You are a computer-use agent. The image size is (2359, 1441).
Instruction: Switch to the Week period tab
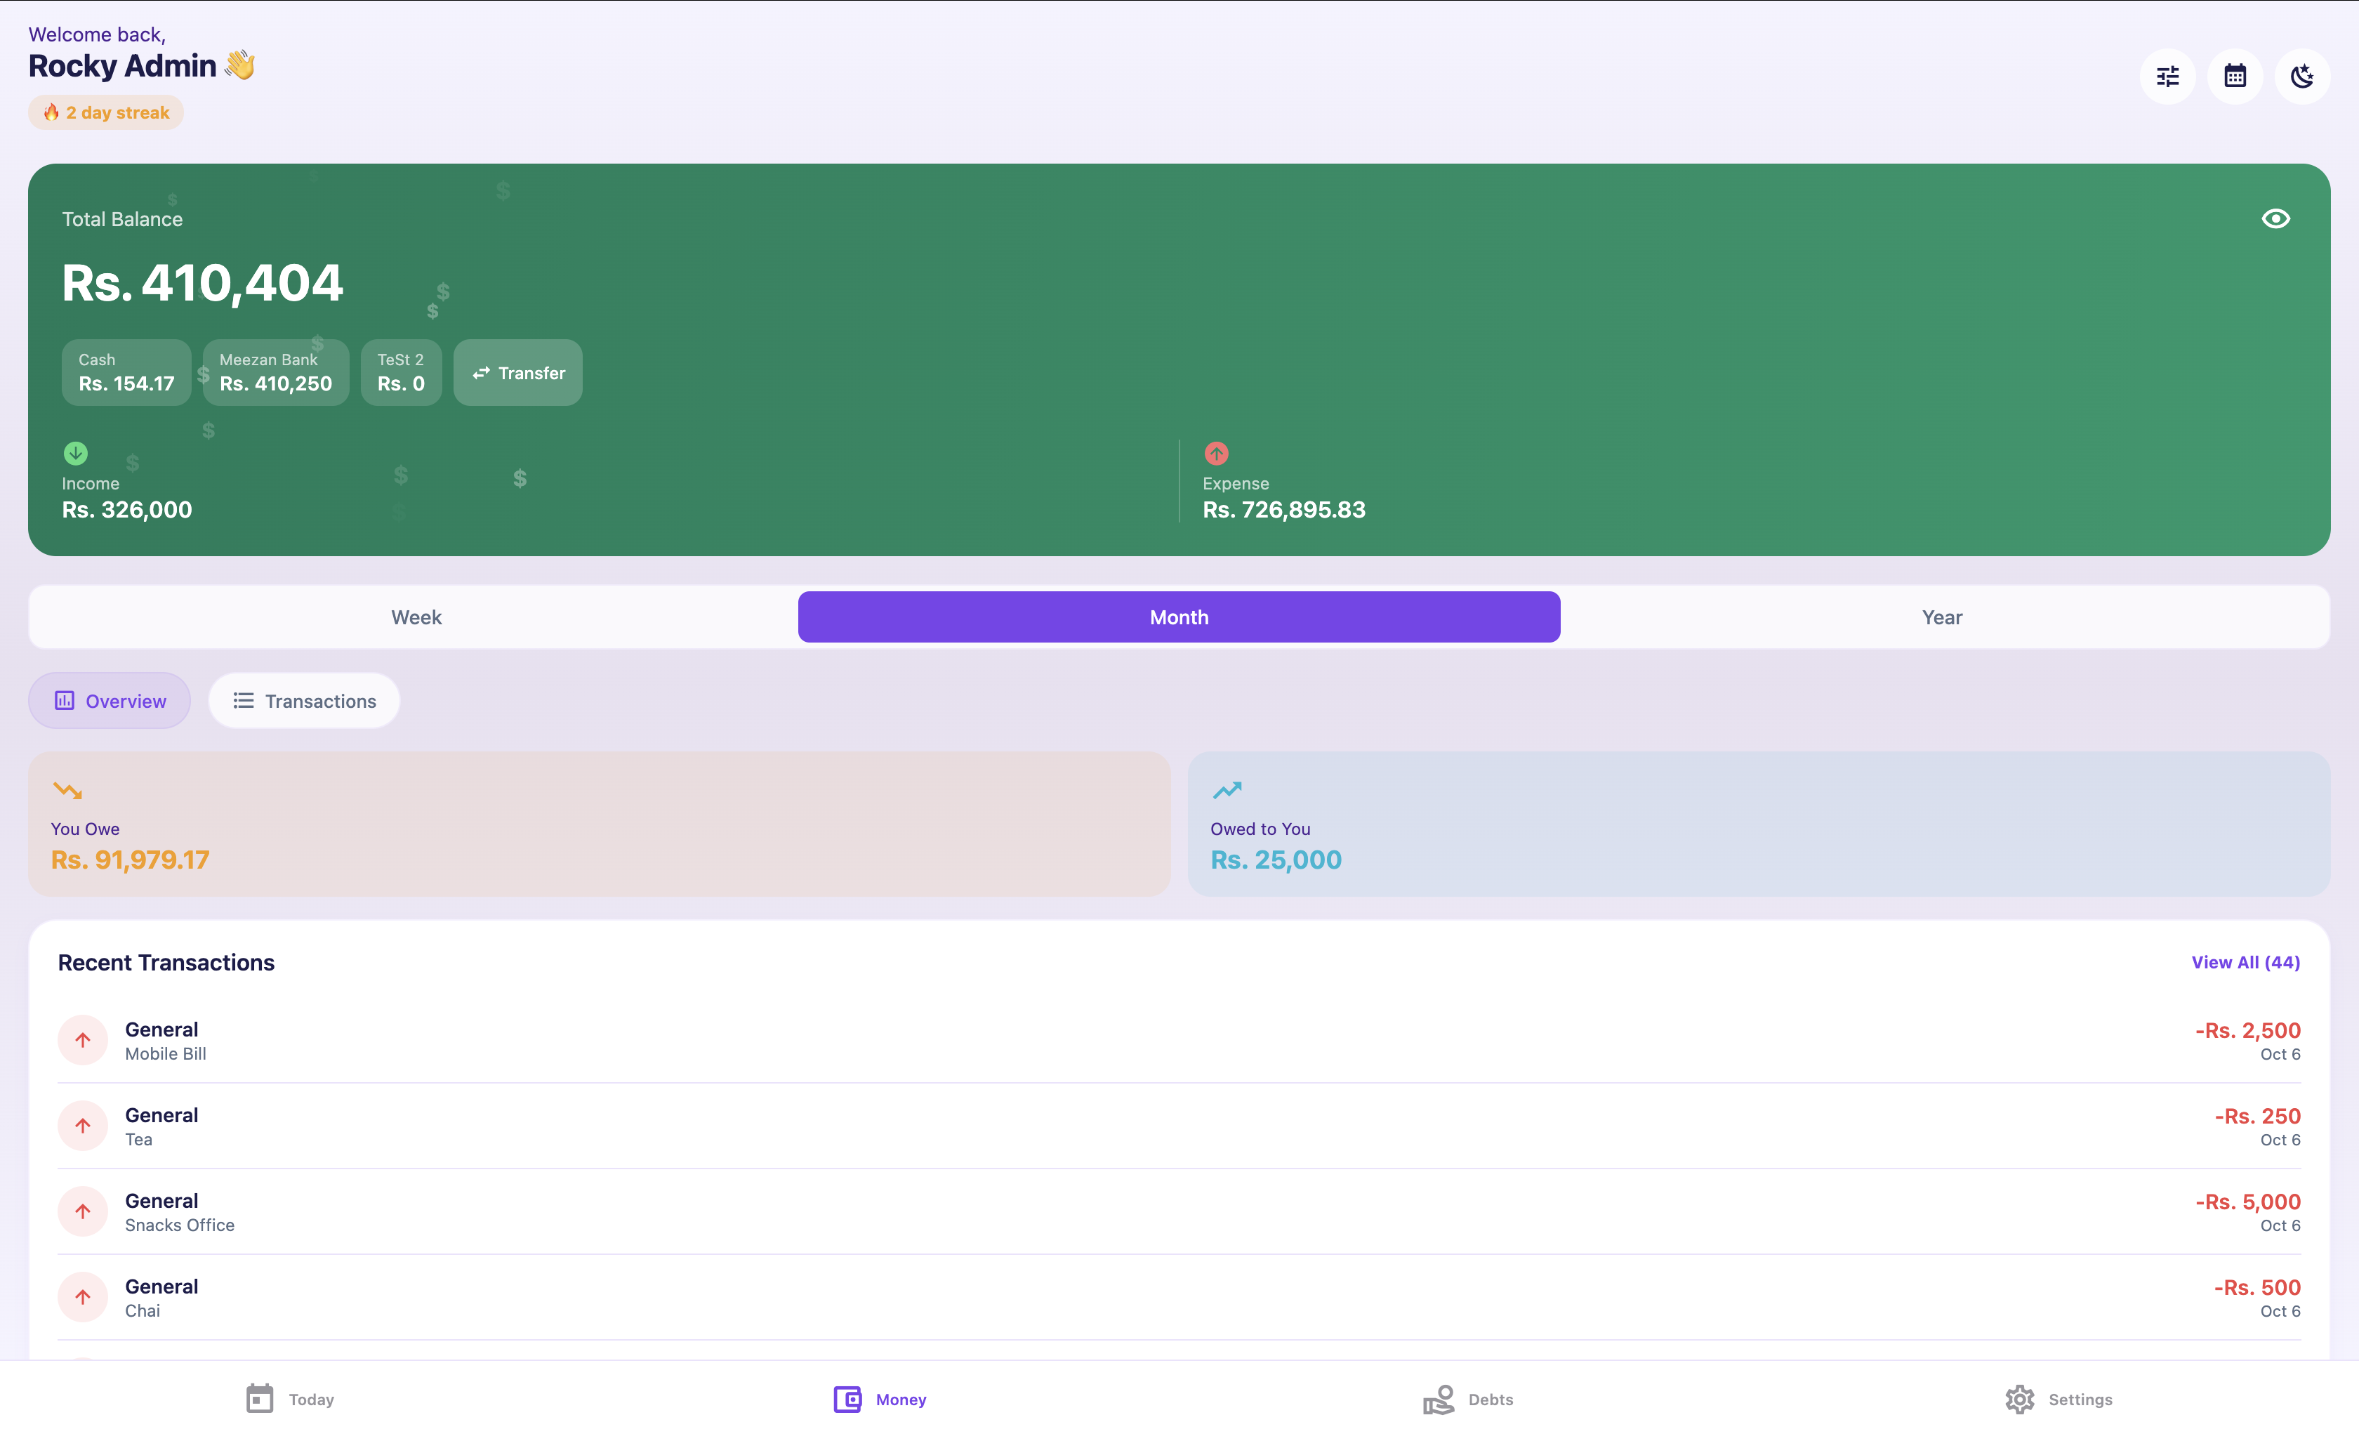pyautogui.click(x=416, y=617)
